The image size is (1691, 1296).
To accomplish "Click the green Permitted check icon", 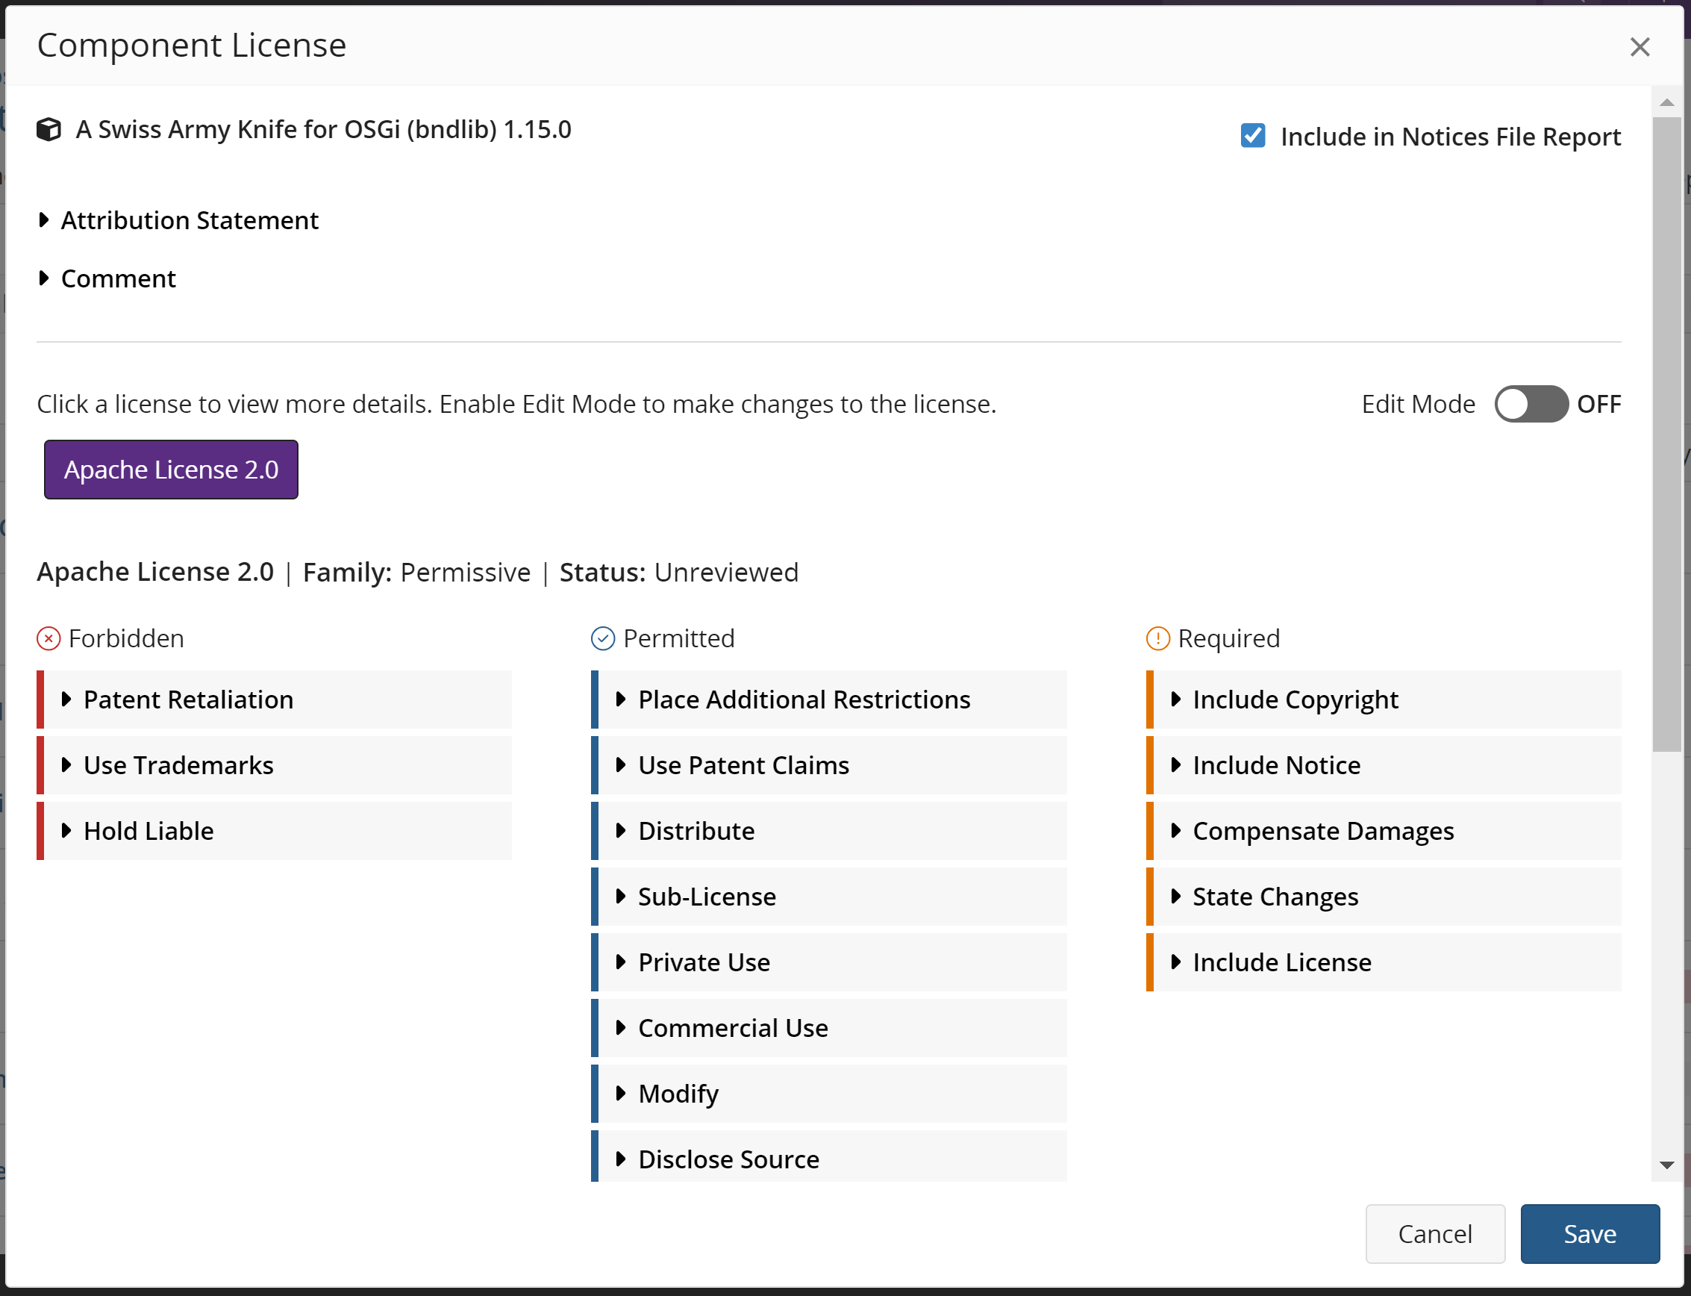I will pyautogui.click(x=603, y=638).
